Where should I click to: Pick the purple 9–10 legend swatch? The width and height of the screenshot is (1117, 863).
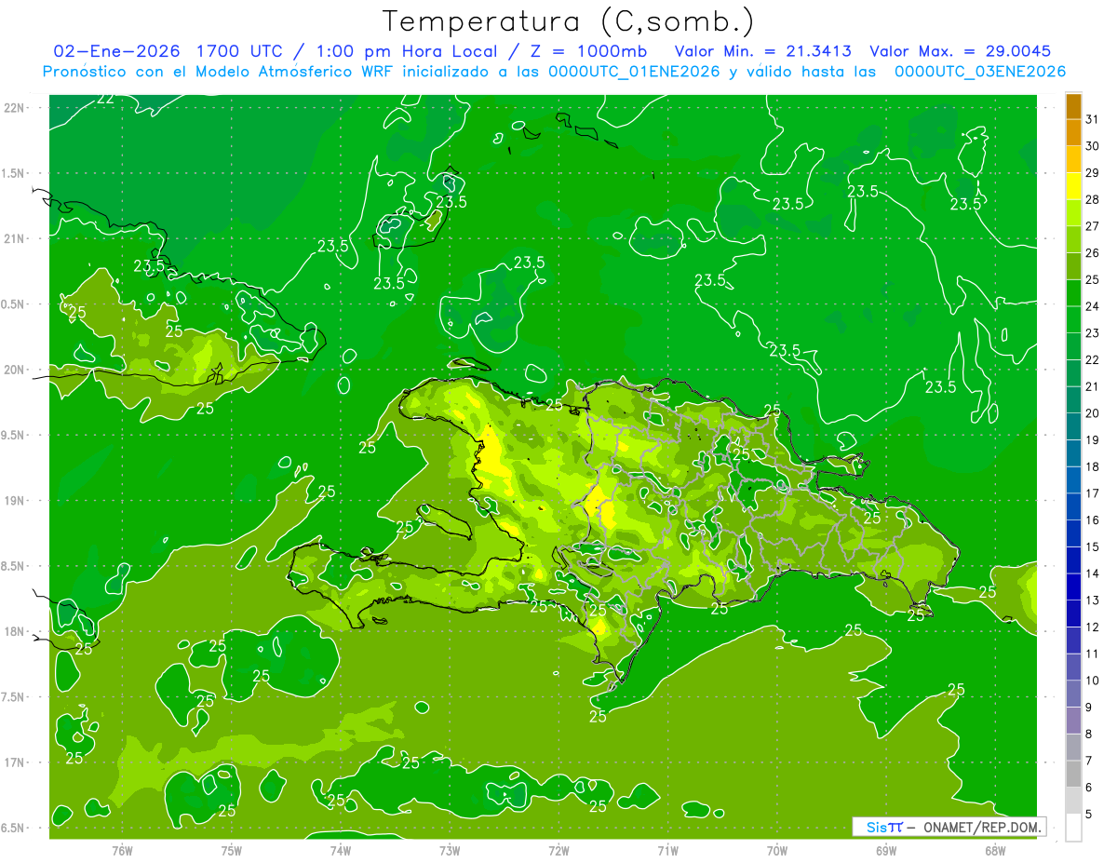pos(1073,694)
